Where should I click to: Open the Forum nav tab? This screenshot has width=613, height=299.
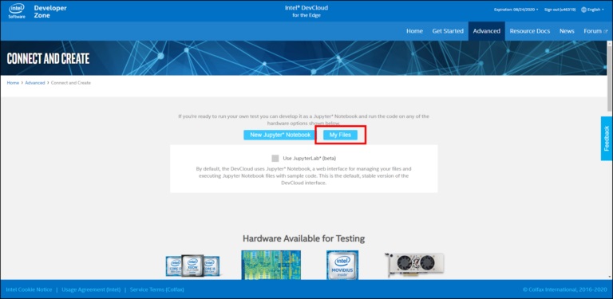click(x=592, y=31)
